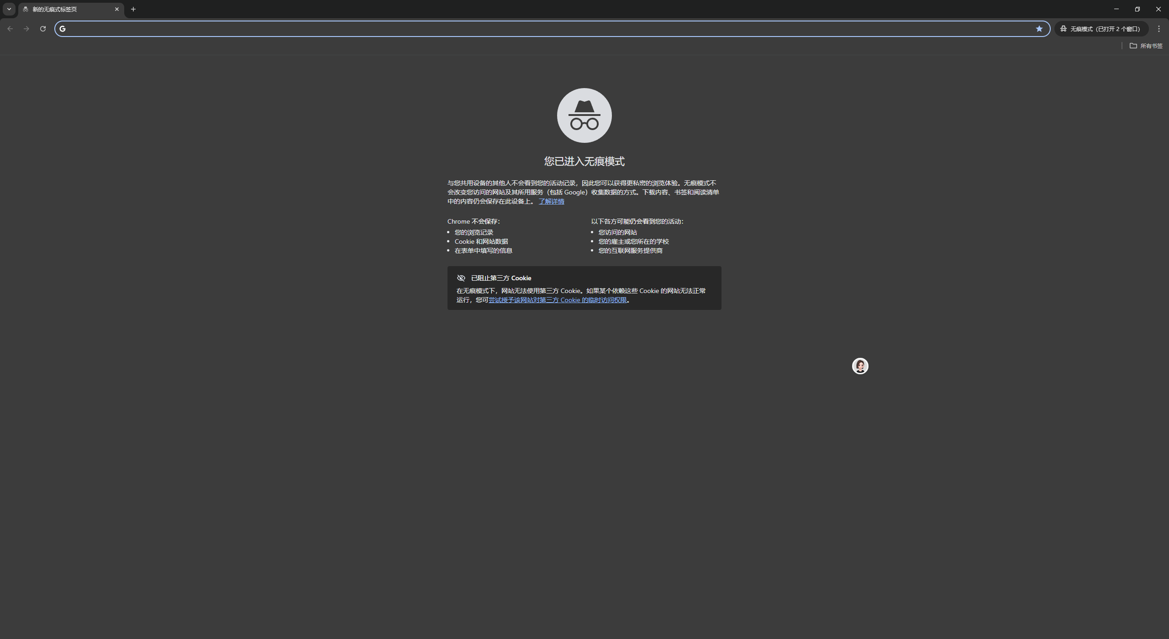Screen dimensions: 1169x639
Task: Select the 新的无痕式标签页 tab
Action: pyautogui.click(x=64, y=9)
